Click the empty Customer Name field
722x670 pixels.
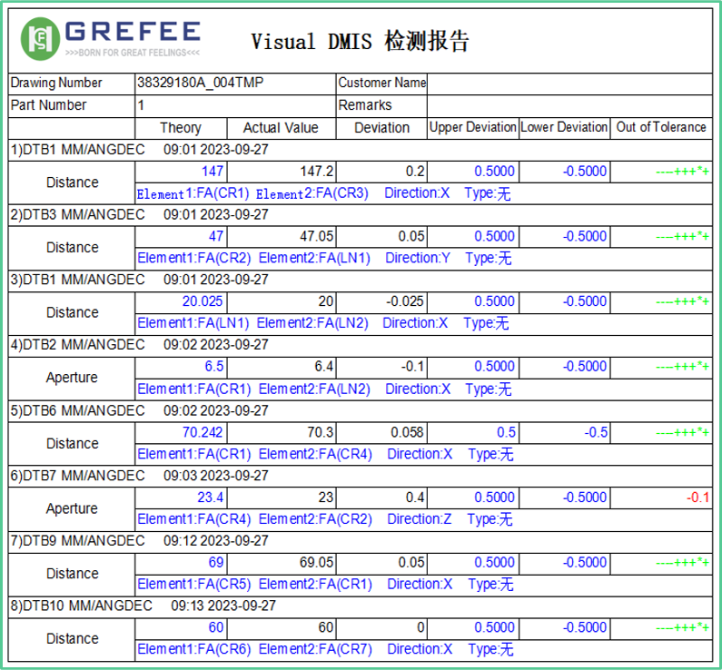569,83
